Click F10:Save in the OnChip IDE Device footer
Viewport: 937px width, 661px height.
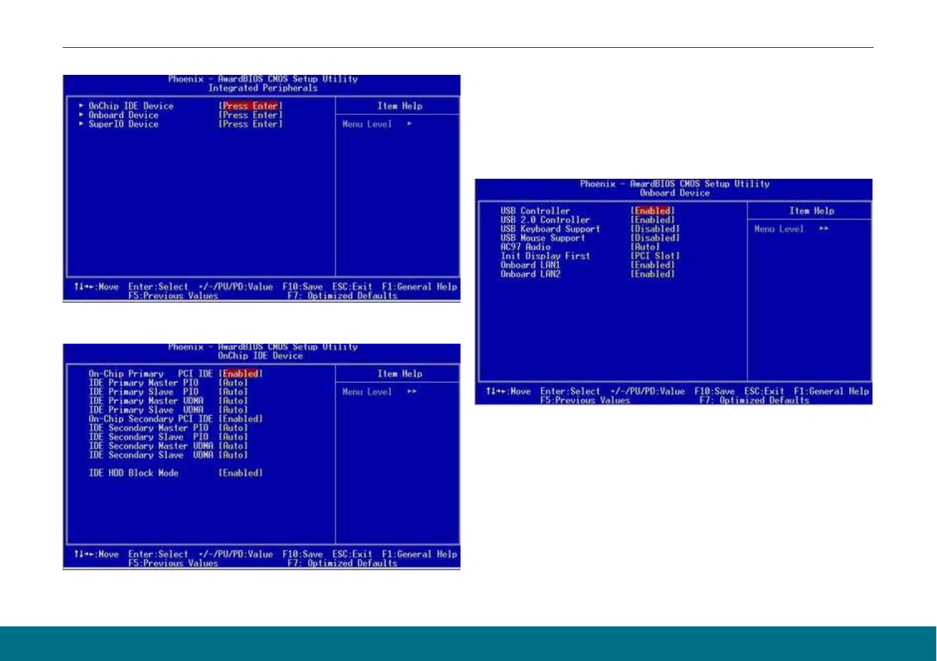[302, 554]
